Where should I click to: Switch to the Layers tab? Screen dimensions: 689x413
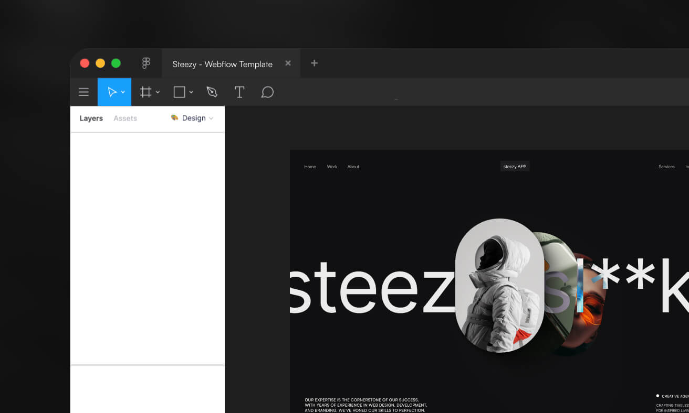(x=91, y=118)
